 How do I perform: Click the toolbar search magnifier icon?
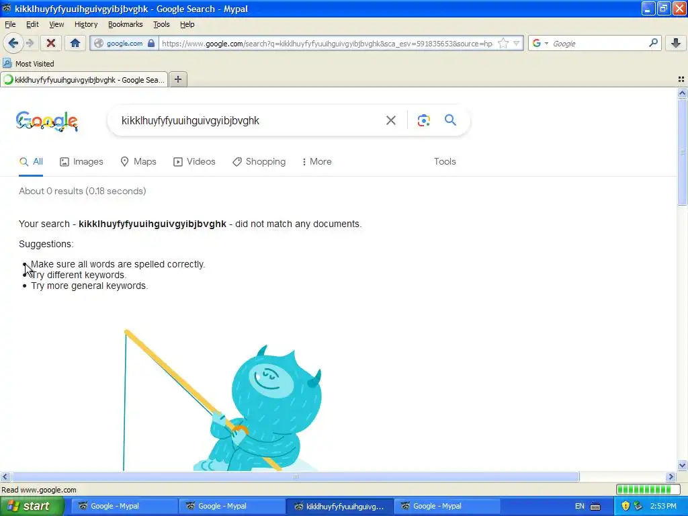653,42
